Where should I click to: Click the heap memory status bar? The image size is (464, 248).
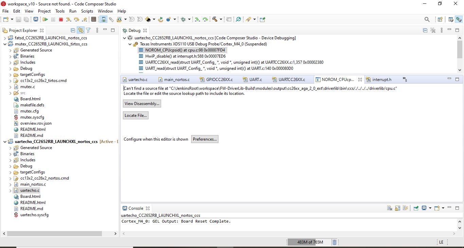click(x=309, y=242)
